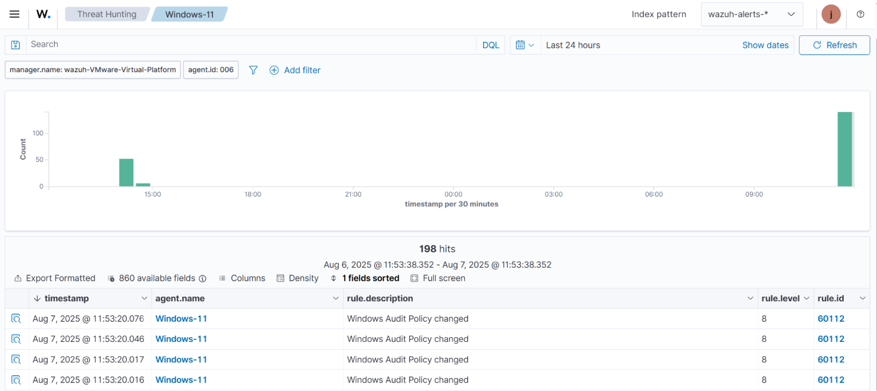877x391 pixels.
Task: Open rule 60112 link in 11:53:20.046 row
Action: [x=831, y=339]
